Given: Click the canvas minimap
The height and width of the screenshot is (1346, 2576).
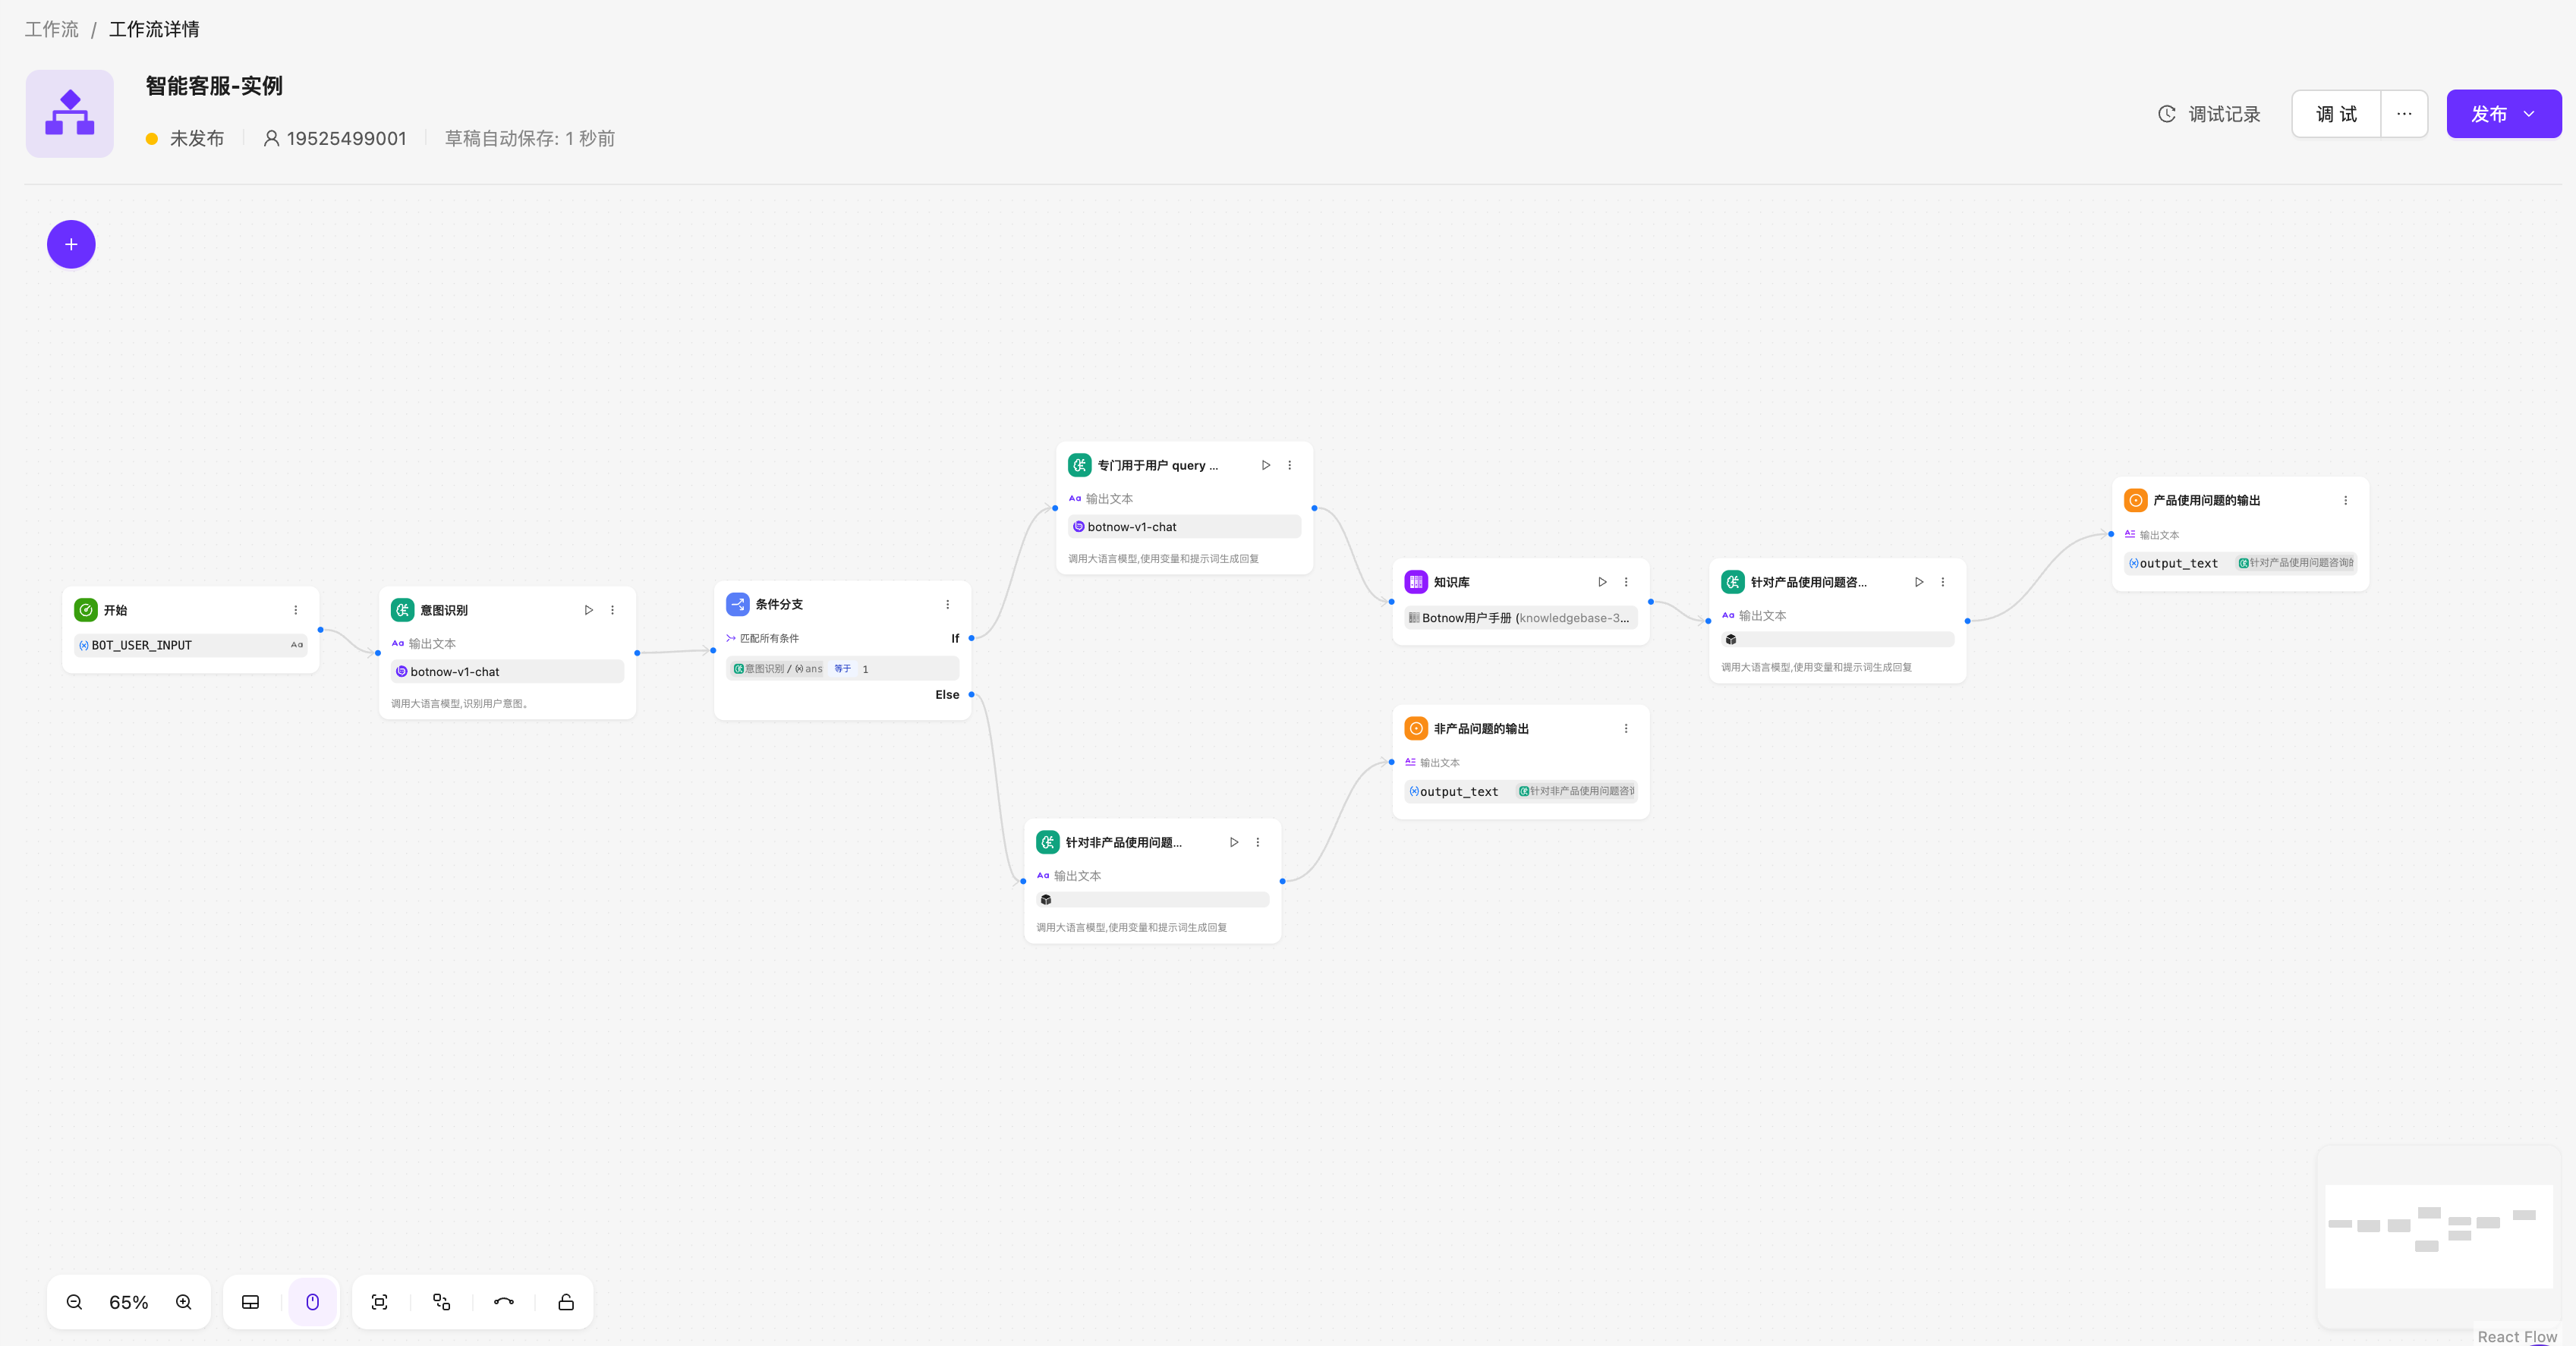Looking at the screenshot, I should pyautogui.click(x=2438, y=1236).
